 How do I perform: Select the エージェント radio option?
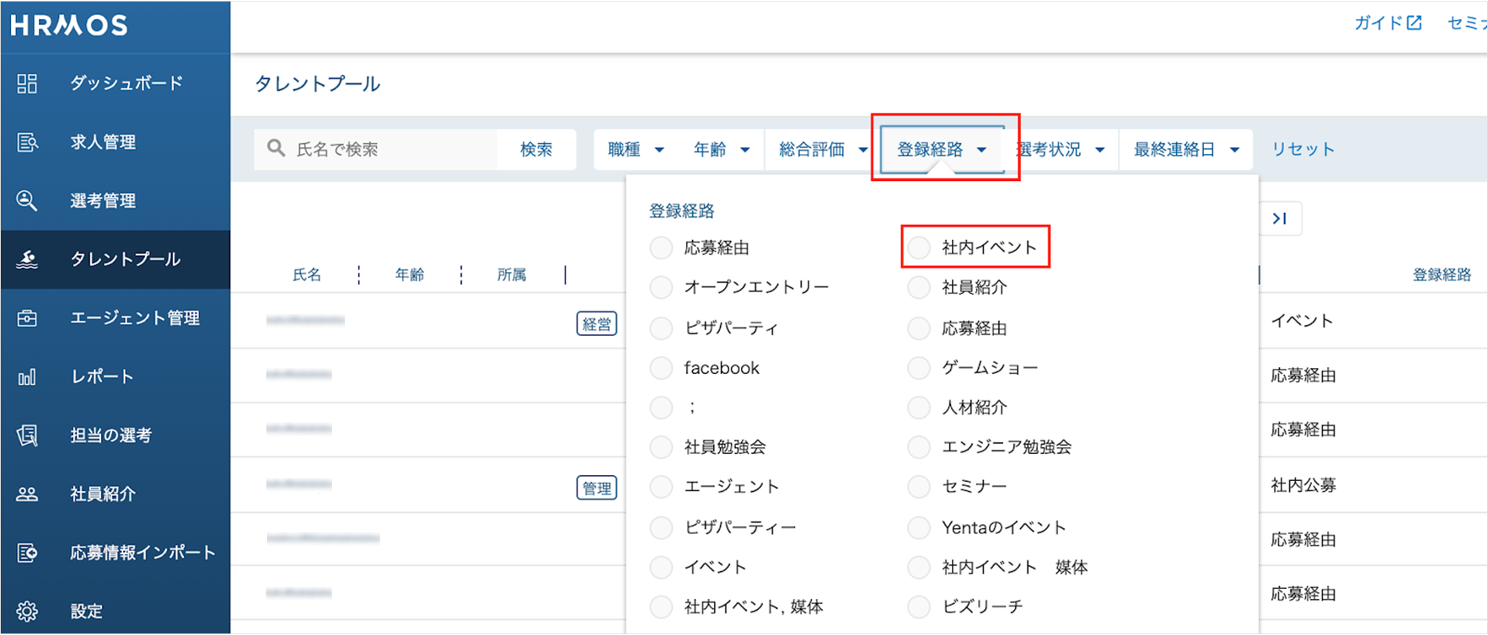[661, 487]
